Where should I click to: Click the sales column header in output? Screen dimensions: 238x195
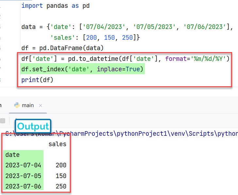pyautogui.click(x=58, y=144)
